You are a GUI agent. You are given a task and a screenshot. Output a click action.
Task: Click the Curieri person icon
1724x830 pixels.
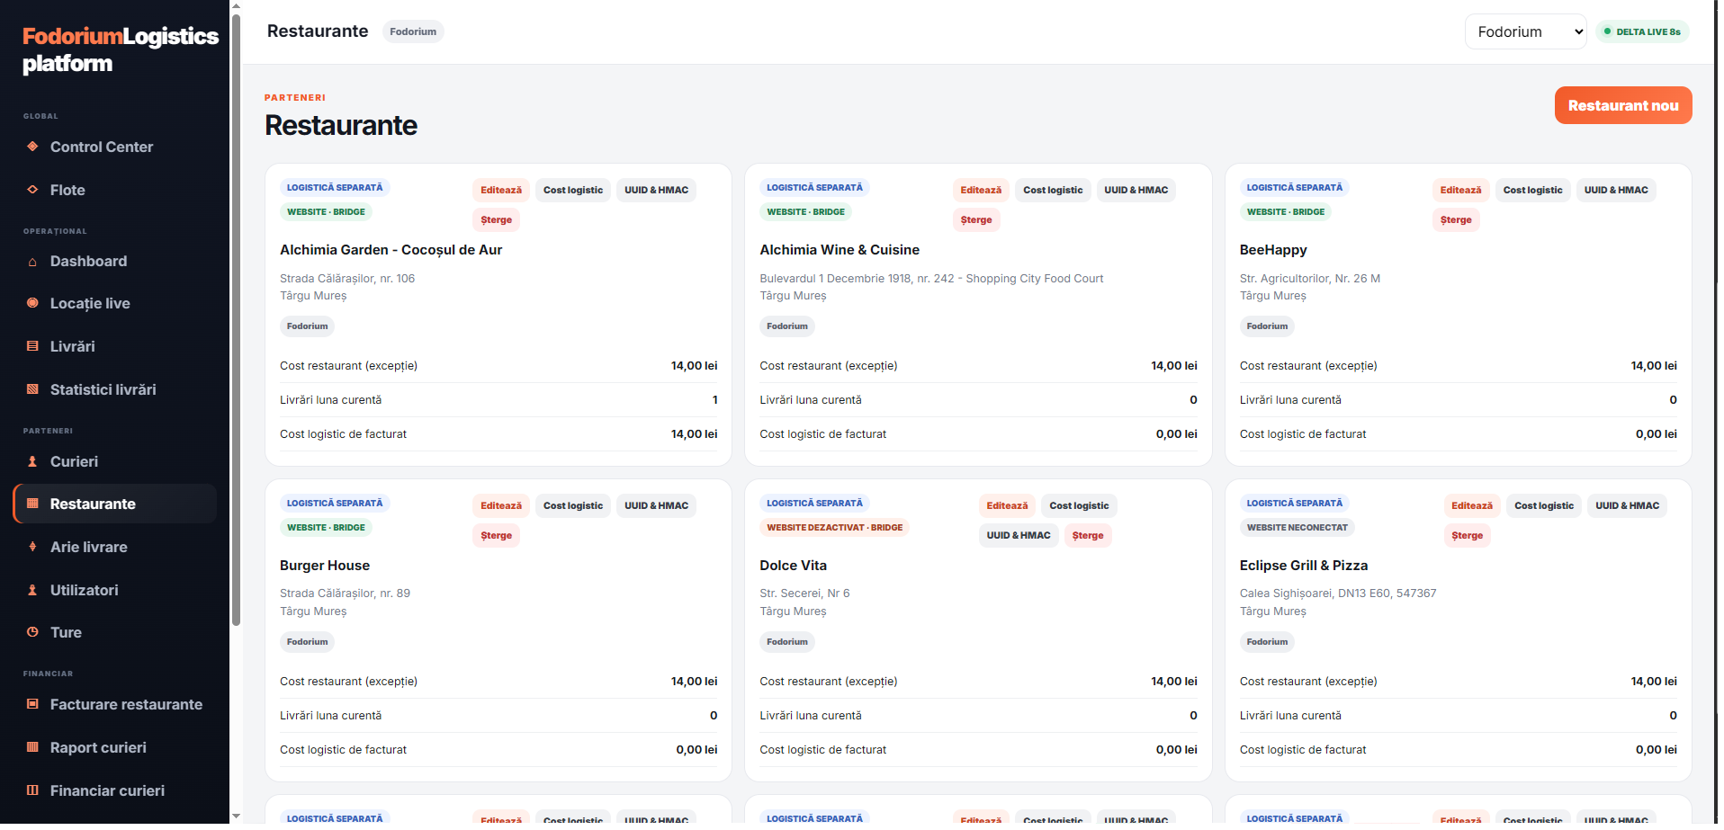[x=32, y=461]
